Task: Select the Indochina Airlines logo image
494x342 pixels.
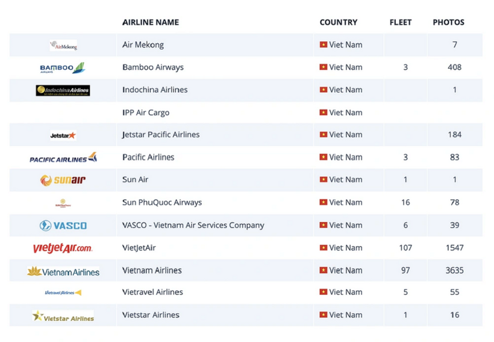Action: tap(63, 90)
